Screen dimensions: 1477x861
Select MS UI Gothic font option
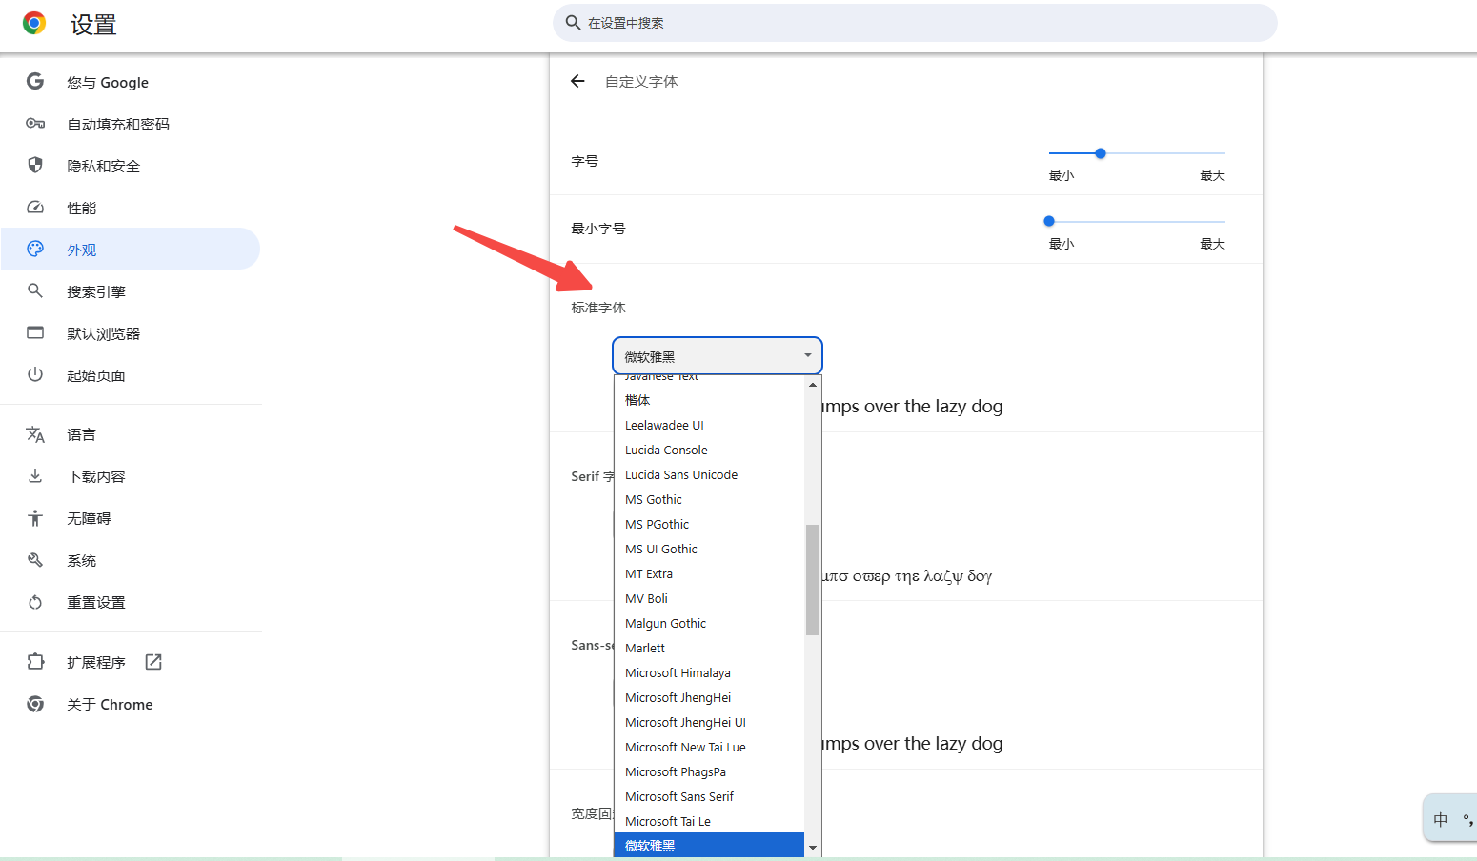pyautogui.click(x=710, y=549)
